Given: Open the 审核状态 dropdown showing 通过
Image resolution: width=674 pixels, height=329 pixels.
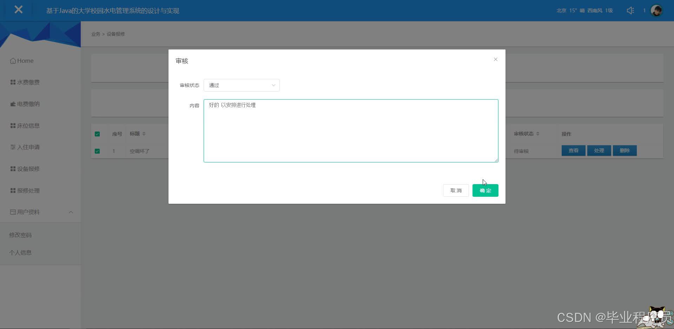Looking at the screenshot, I should pyautogui.click(x=242, y=85).
